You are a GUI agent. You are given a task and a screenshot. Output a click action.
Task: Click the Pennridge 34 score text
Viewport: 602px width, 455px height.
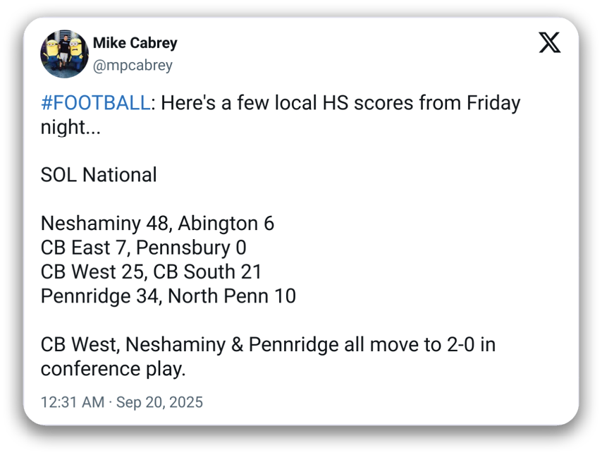click(x=102, y=296)
